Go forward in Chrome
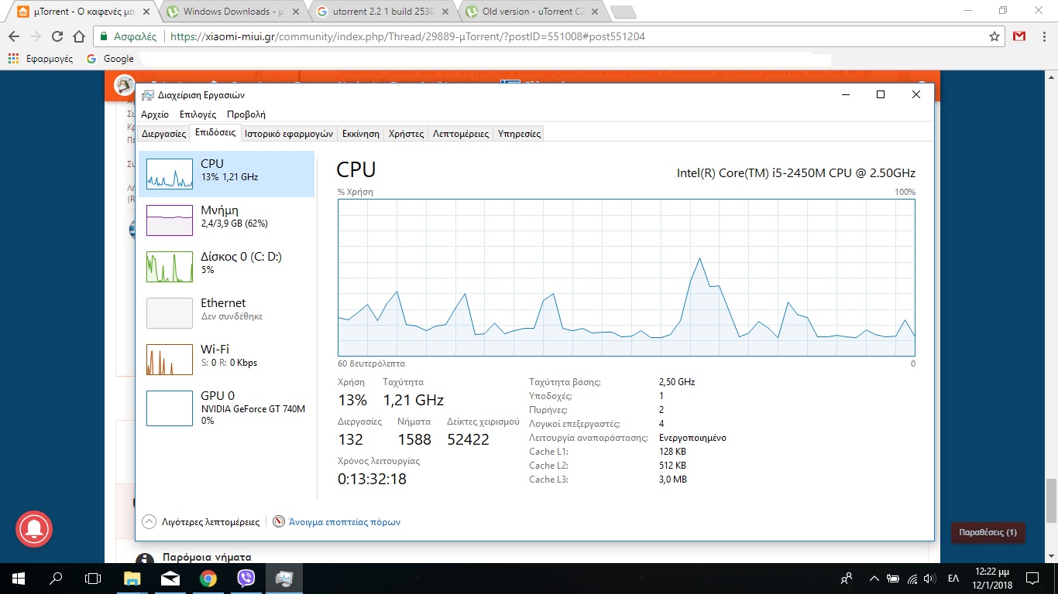Image resolution: width=1058 pixels, height=594 pixels. (36, 36)
